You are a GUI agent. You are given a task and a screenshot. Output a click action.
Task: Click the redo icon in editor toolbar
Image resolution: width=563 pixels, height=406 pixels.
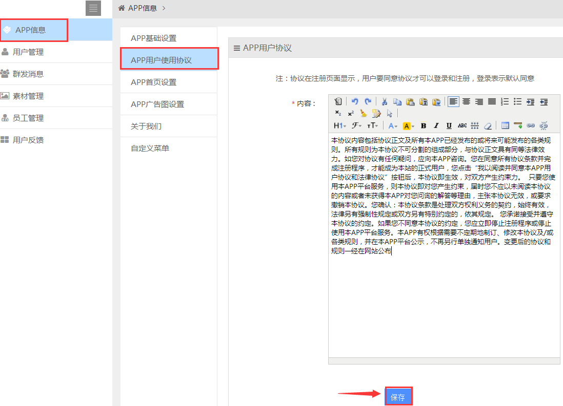[x=368, y=102]
